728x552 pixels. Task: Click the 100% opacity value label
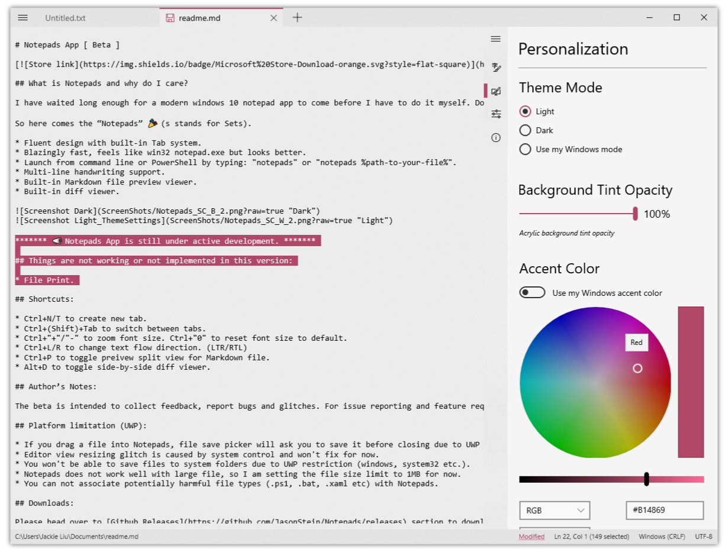click(657, 214)
